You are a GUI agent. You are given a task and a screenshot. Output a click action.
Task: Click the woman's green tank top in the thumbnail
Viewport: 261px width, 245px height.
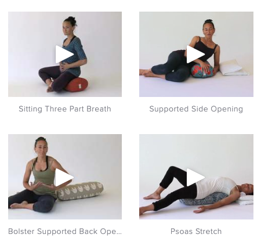click(x=44, y=176)
